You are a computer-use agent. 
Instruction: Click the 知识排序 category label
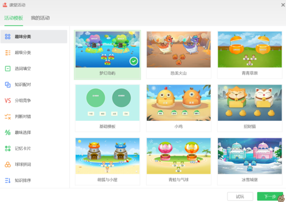pyautogui.click(x=23, y=181)
